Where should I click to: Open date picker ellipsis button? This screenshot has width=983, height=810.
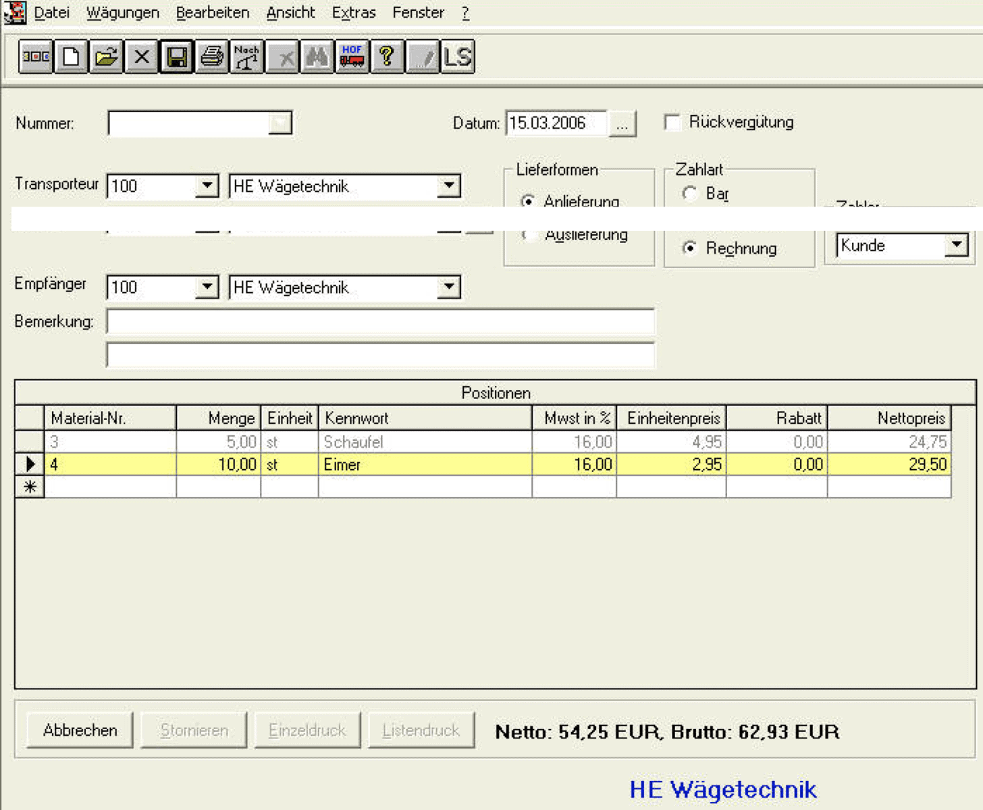click(622, 124)
